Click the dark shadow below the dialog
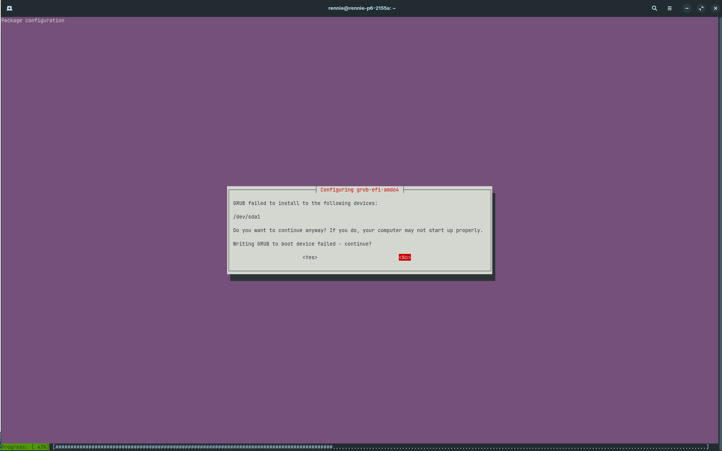This screenshot has height=451, width=722. [x=362, y=278]
